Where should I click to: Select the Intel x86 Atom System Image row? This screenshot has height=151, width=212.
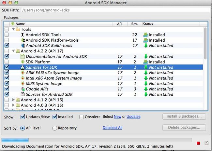(103, 78)
